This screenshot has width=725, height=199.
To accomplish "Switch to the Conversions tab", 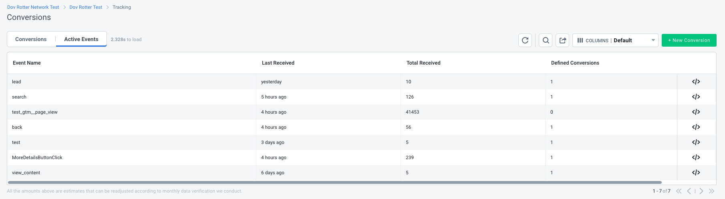I will tap(31, 39).
